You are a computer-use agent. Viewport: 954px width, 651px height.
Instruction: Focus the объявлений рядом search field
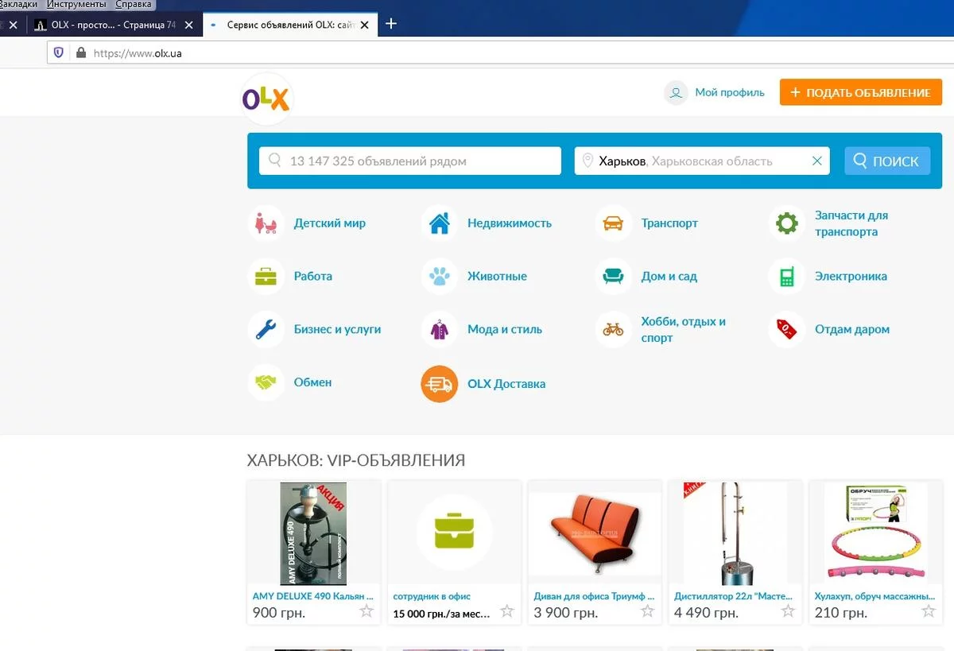click(x=410, y=161)
